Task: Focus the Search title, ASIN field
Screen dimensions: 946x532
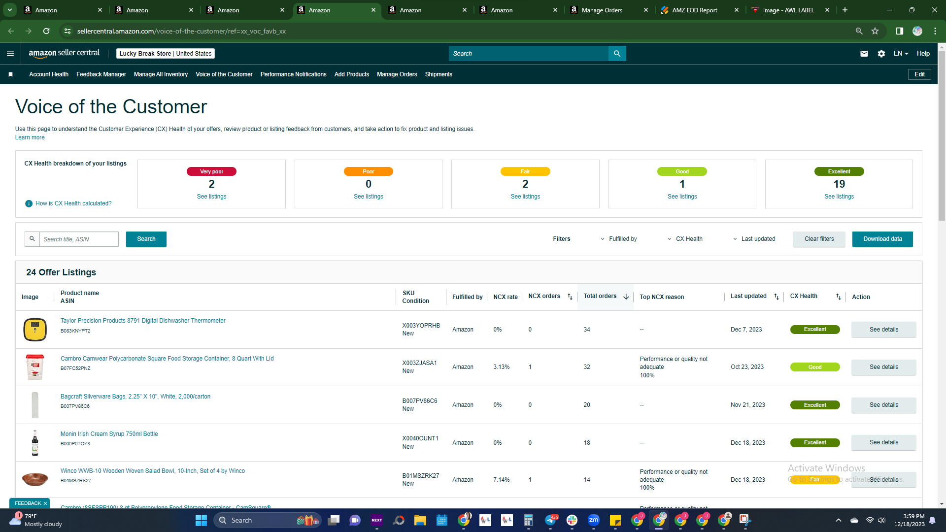Action: point(79,239)
